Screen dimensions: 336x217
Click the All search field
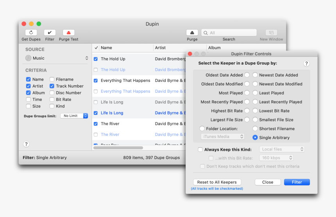click(229, 33)
